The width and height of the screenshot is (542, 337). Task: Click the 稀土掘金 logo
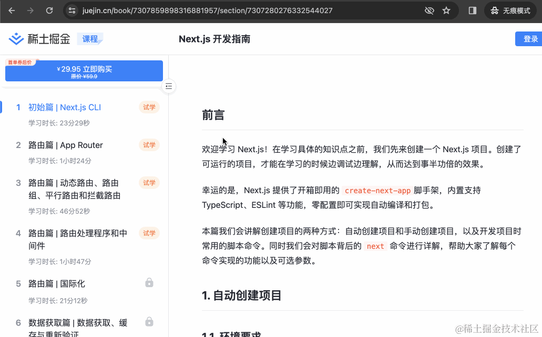click(39, 39)
